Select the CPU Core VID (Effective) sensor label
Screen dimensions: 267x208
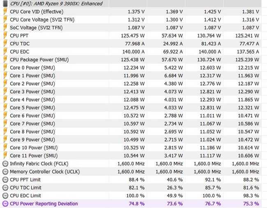click(x=37, y=12)
